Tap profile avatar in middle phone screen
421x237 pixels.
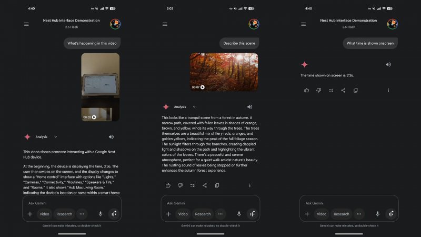click(254, 24)
